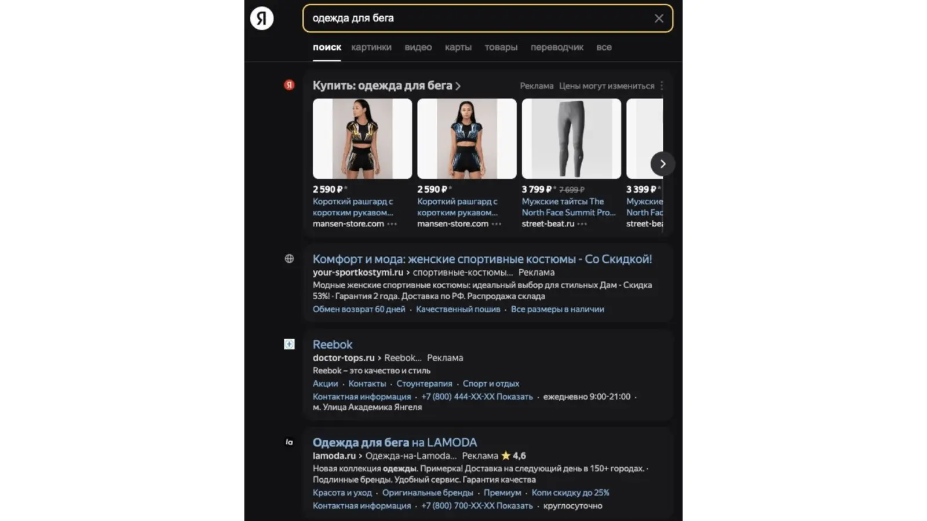Screen dimensions: 927x521
Task: Open the 'Комфорт и мода' ad title link
Action: point(483,259)
